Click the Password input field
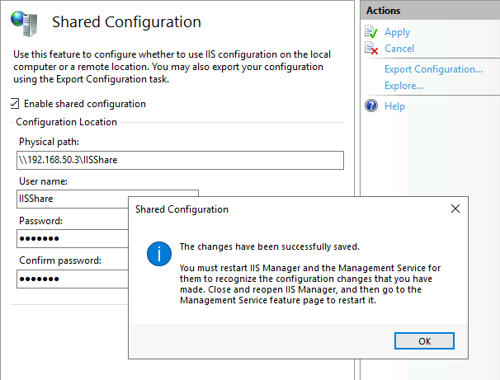 [73, 238]
